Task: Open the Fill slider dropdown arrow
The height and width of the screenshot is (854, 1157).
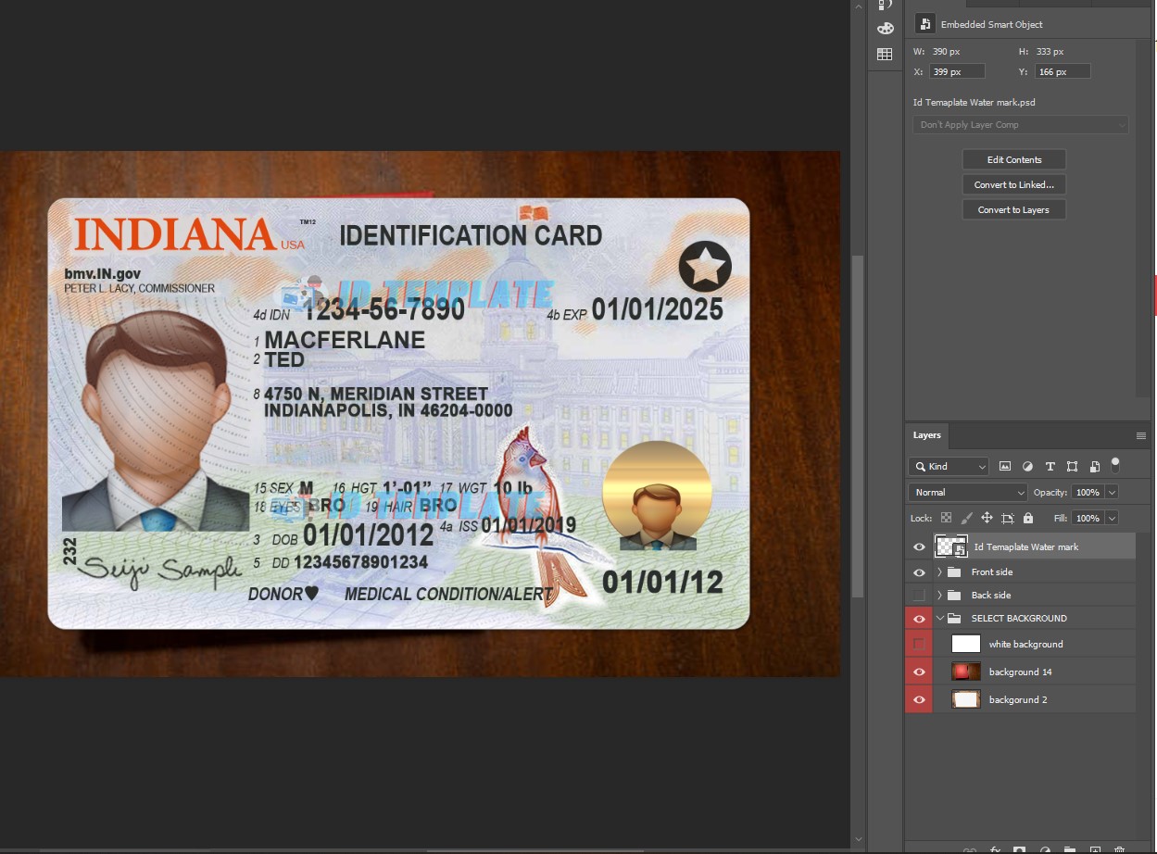Action: pyautogui.click(x=1113, y=519)
